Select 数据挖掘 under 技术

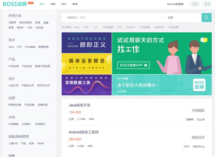43,47
